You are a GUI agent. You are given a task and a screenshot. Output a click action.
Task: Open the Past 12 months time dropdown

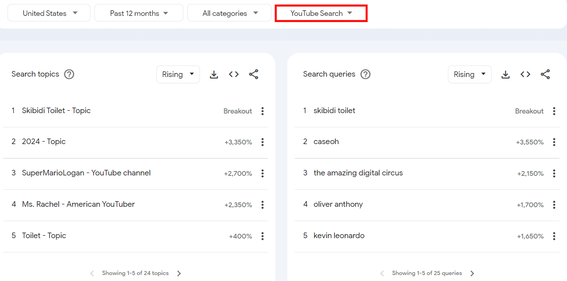138,13
